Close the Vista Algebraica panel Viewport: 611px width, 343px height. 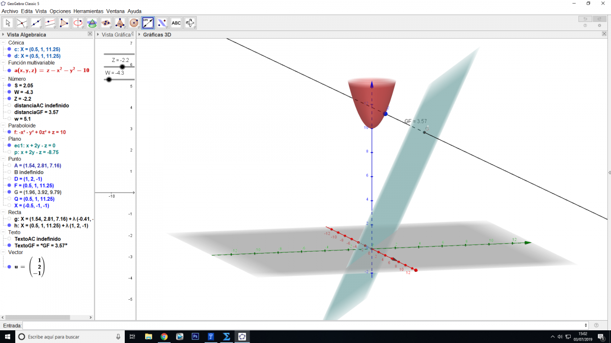click(x=90, y=34)
